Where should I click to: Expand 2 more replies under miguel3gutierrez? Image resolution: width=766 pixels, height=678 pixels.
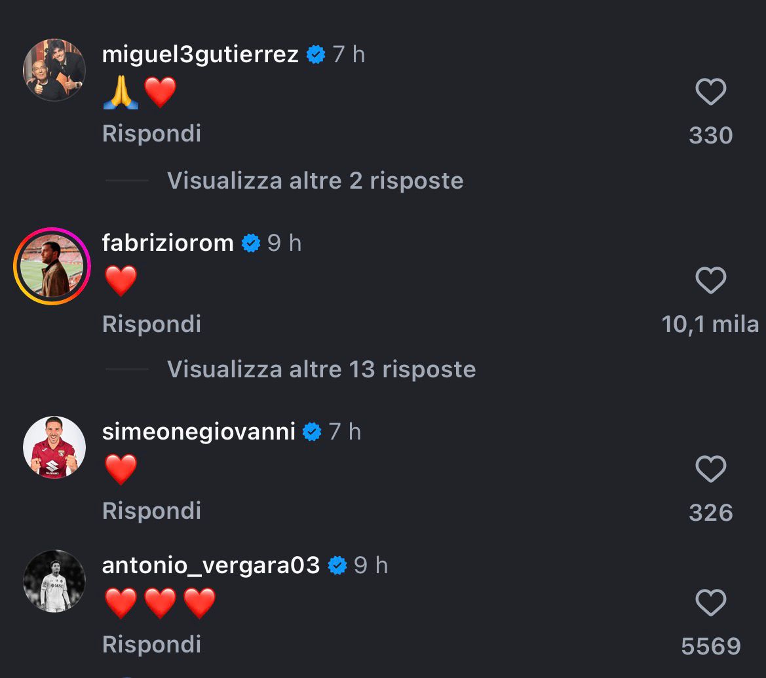(315, 181)
